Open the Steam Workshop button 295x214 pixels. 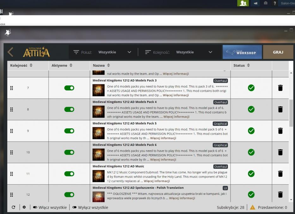pyautogui.click(x=242, y=52)
